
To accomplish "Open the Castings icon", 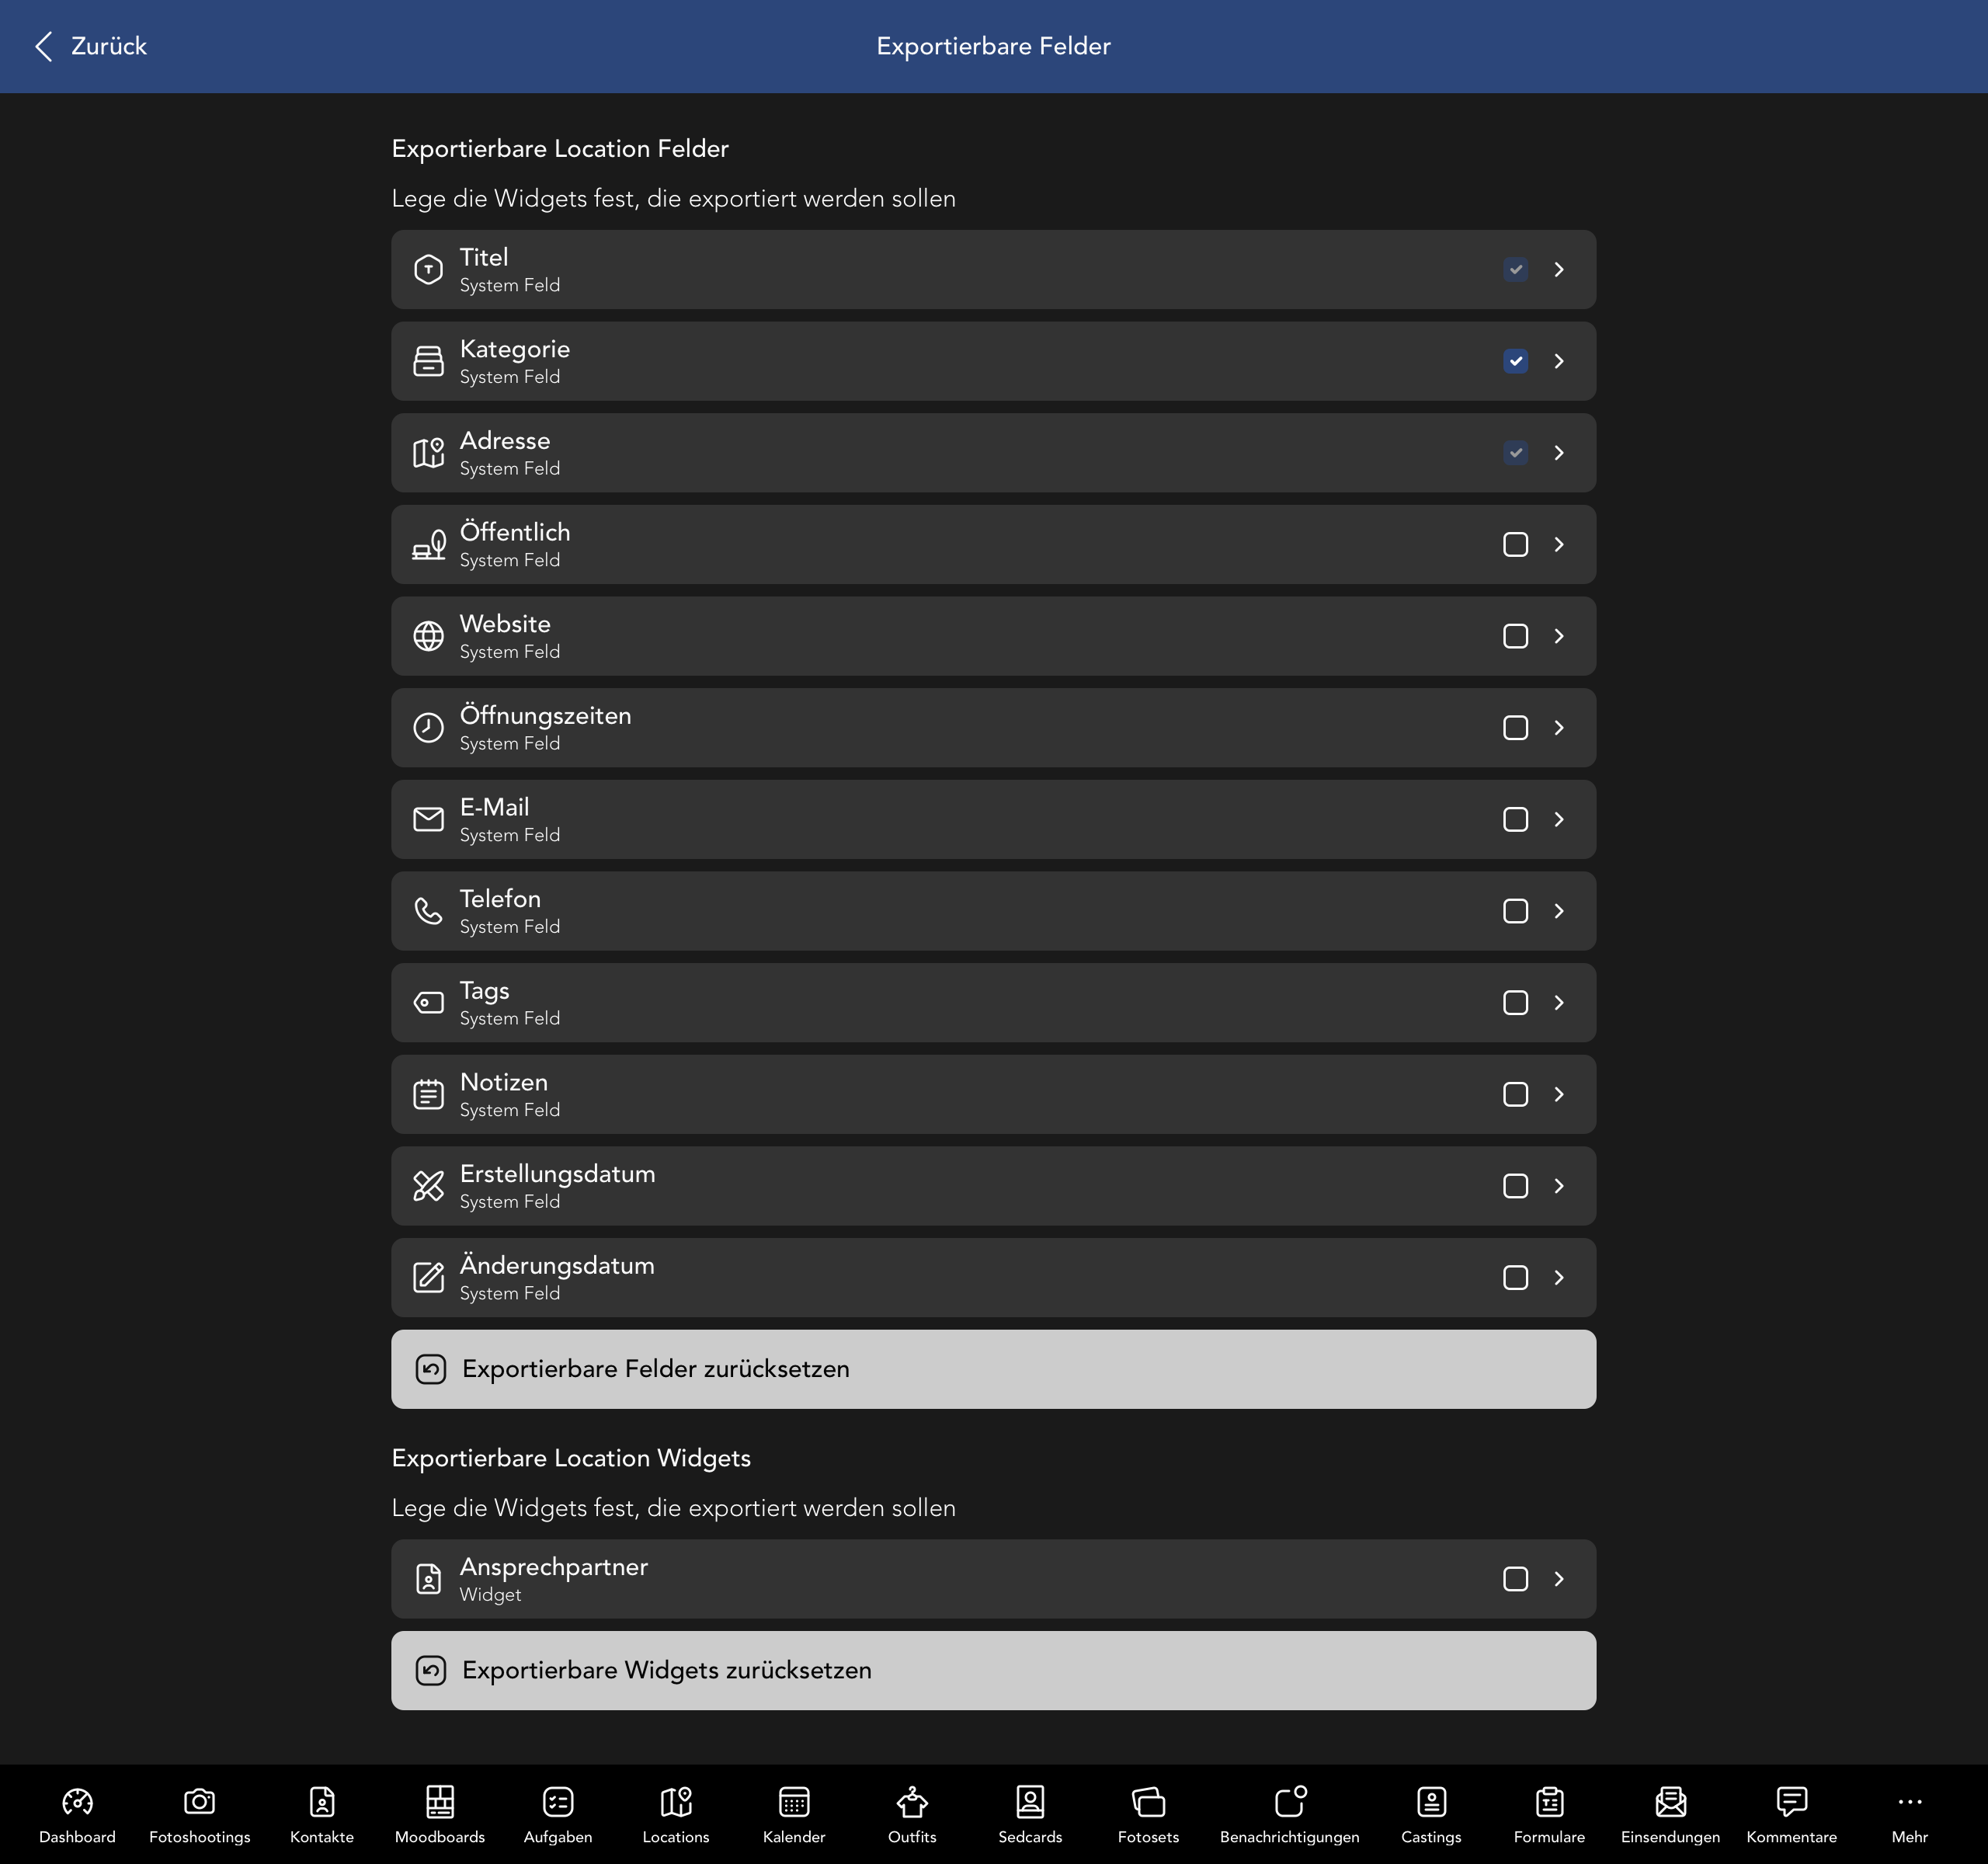I will point(1431,1802).
